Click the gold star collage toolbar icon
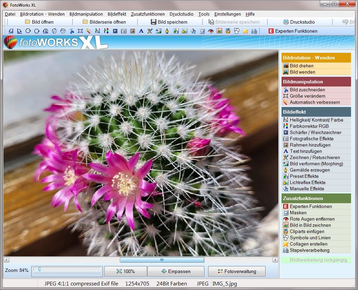 (x=245, y=31)
